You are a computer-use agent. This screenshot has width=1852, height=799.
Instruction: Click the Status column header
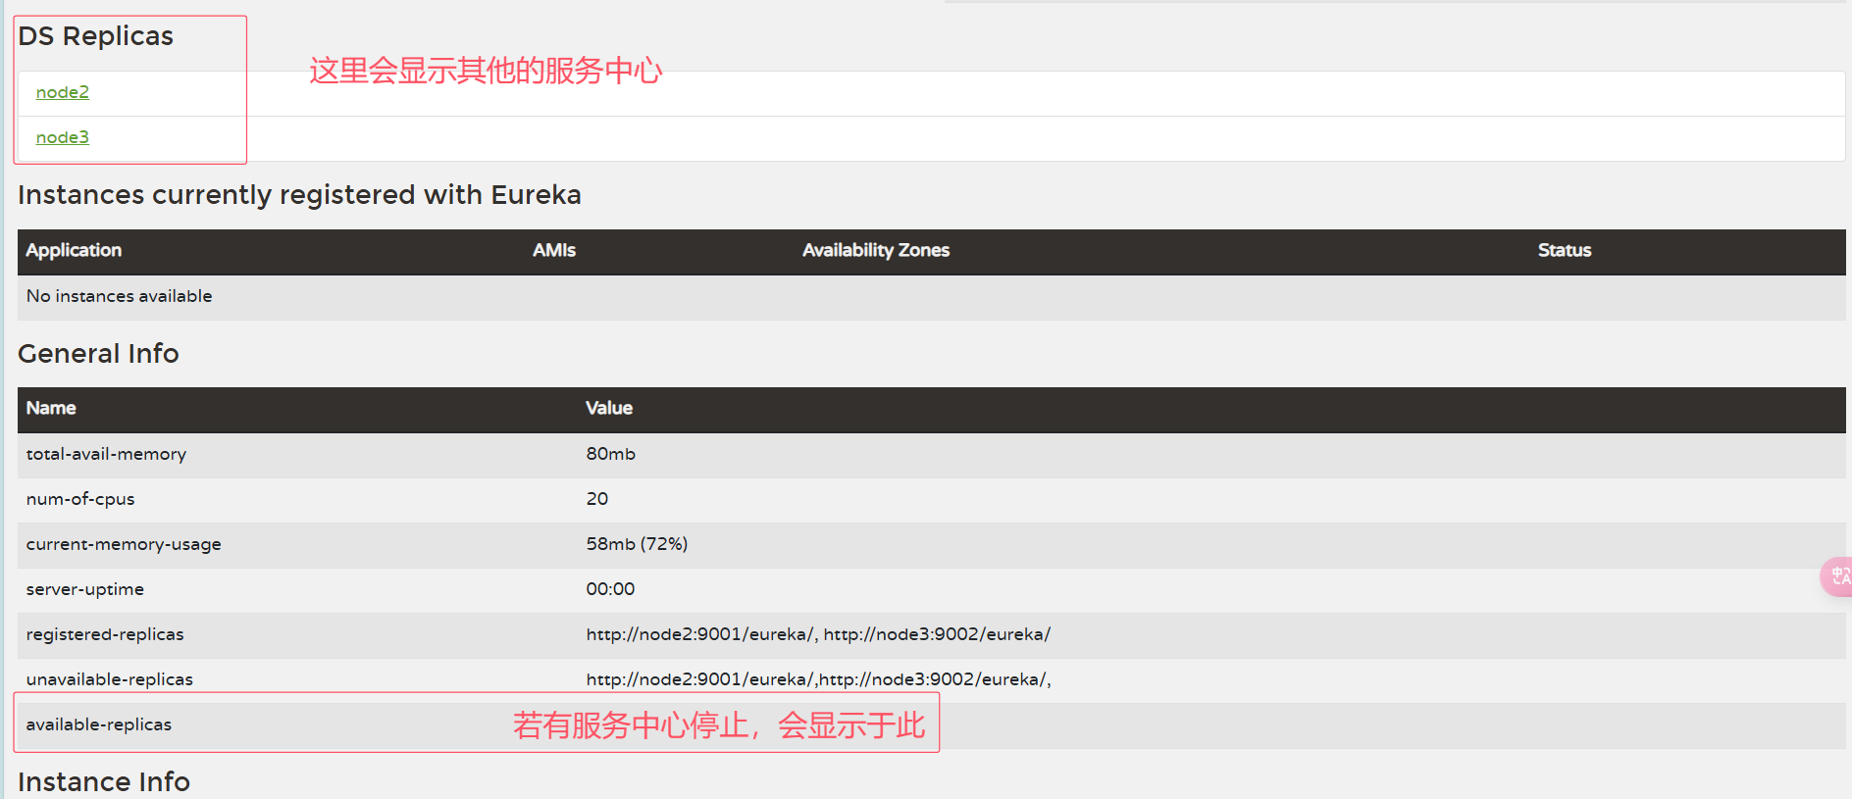(1565, 250)
